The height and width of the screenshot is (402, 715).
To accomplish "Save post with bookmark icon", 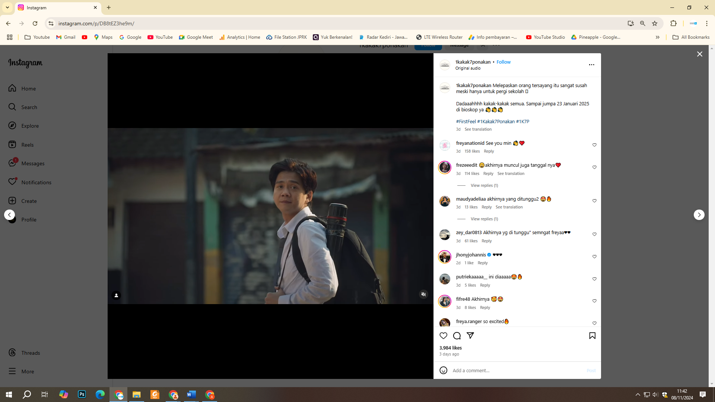I will (x=592, y=336).
